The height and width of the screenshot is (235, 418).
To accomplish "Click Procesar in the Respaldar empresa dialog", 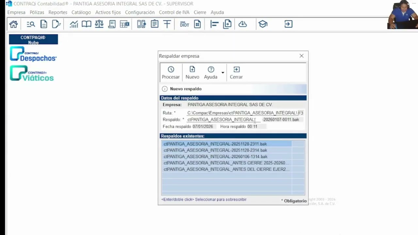I will pos(171,73).
